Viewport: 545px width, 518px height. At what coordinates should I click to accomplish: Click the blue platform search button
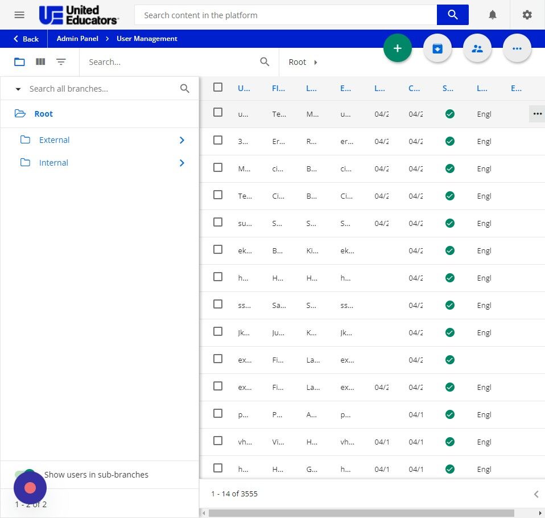(452, 15)
